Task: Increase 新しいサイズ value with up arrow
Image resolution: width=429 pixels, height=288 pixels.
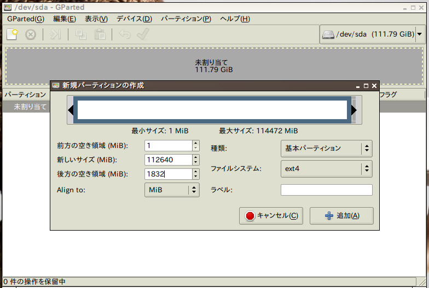Action: (x=196, y=157)
